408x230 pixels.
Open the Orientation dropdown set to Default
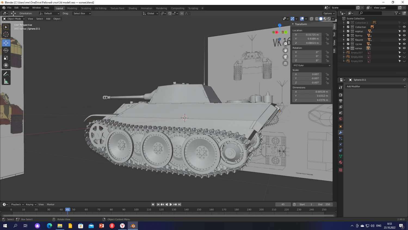point(50,13)
